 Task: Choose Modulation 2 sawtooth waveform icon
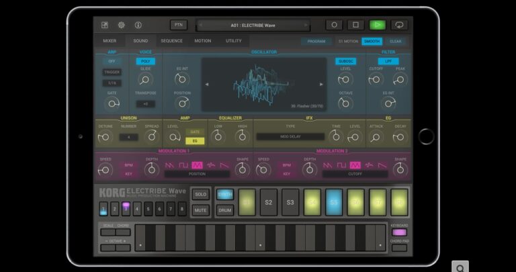pos(327,165)
